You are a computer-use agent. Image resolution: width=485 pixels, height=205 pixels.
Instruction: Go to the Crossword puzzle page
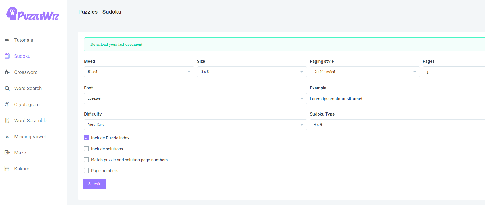click(x=26, y=72)
